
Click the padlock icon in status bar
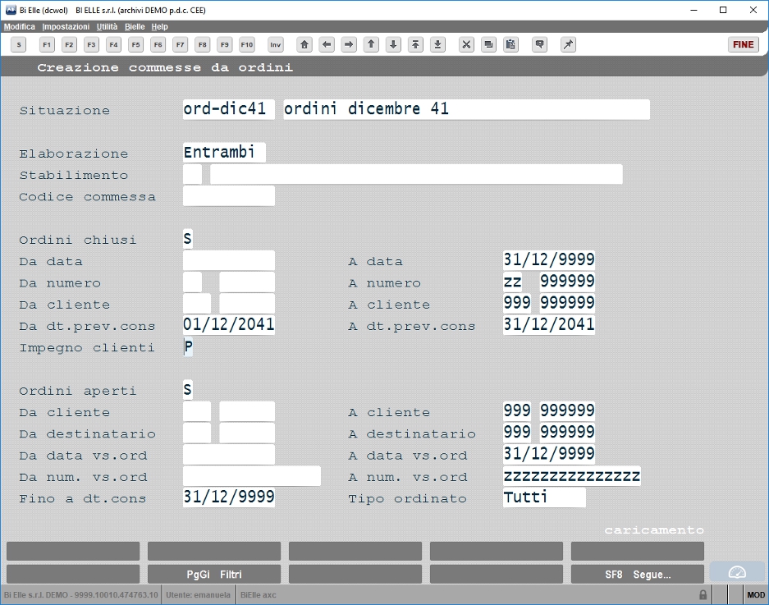coord(703,594)
